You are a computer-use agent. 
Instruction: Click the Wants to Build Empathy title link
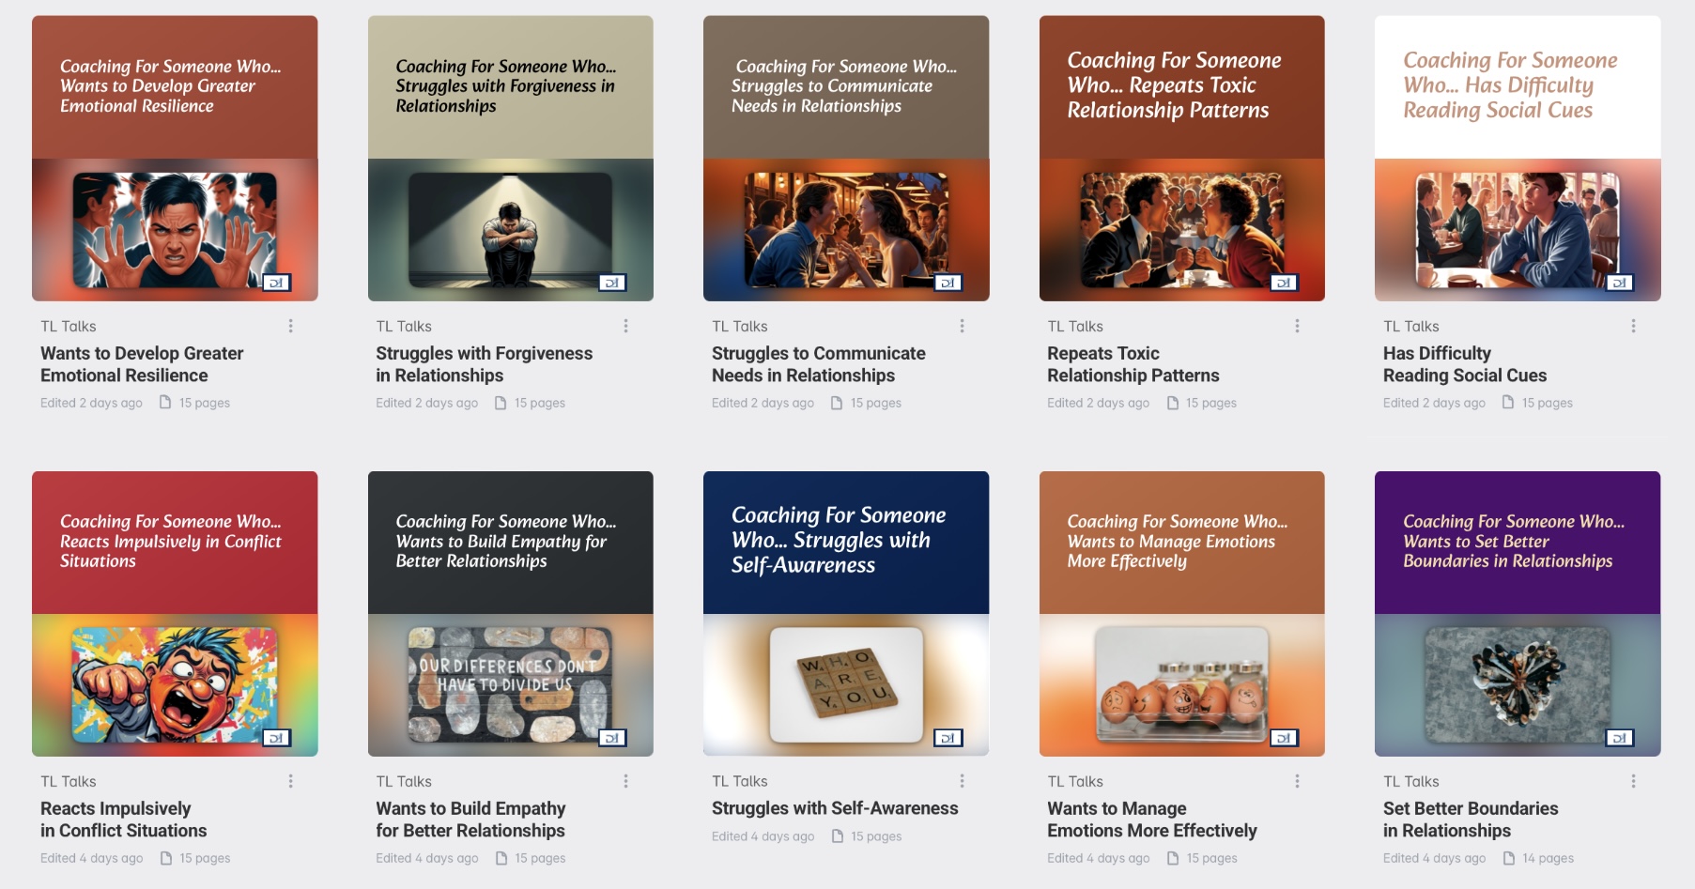470,820
